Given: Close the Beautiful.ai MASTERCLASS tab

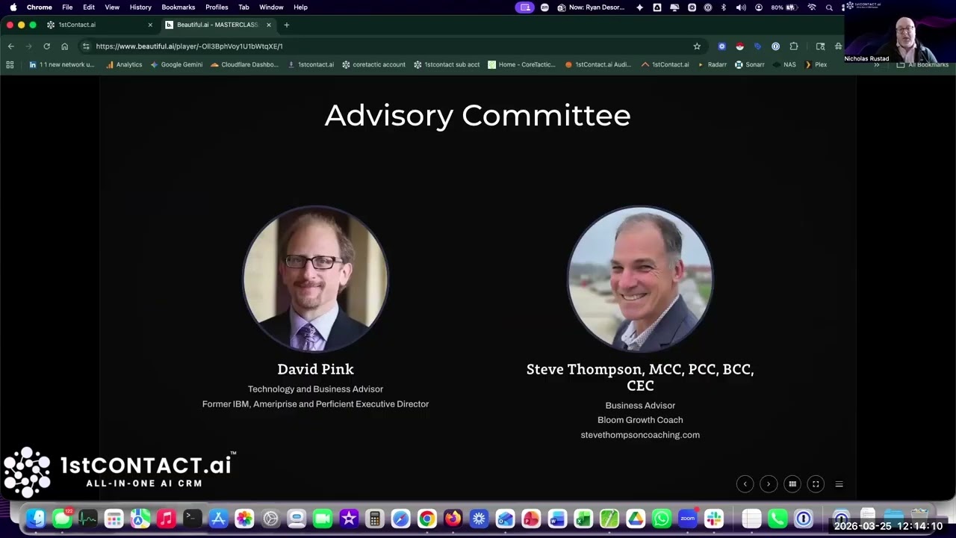Looking at the screenshot, I should (269, 25).
